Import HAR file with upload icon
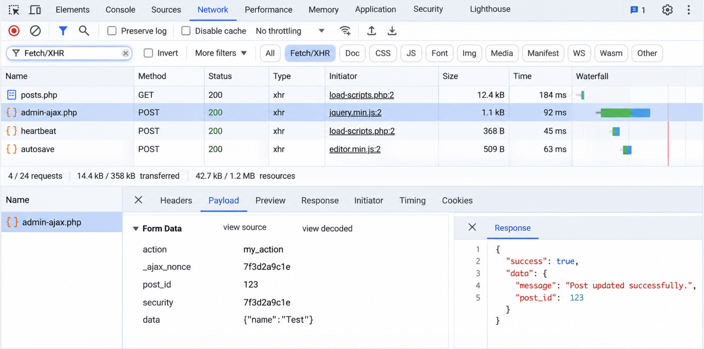 tap(372, 31)
